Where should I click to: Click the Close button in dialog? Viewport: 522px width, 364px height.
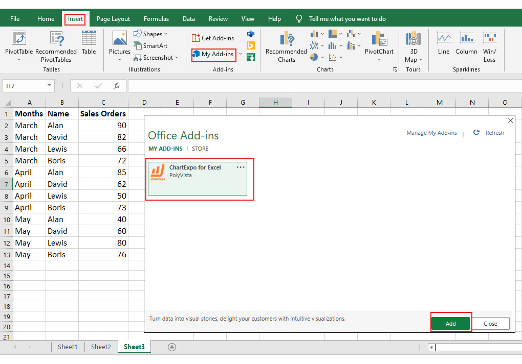[x=490, y=324]
